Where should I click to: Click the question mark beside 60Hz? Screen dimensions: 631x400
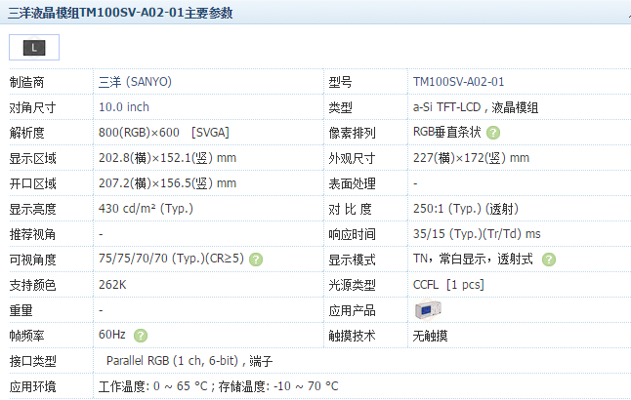pyautogui.click(x=142, y=336)
